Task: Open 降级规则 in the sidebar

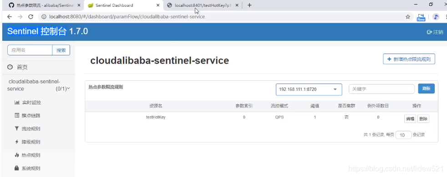Action: (x=27, y=142)
